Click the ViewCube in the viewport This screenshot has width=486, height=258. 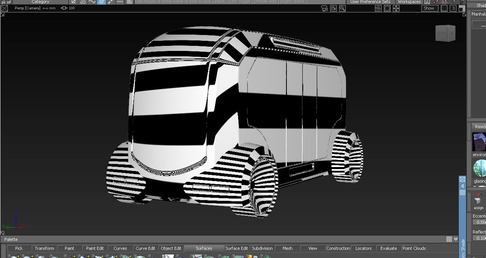(445, 33)
